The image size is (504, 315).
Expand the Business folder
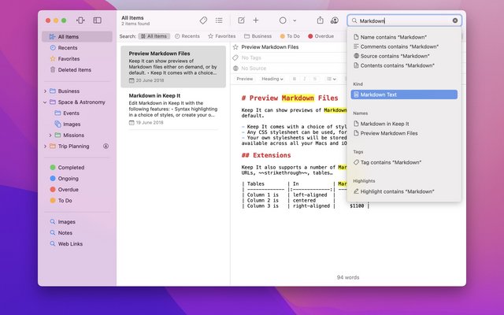click(x=45, y=91)
